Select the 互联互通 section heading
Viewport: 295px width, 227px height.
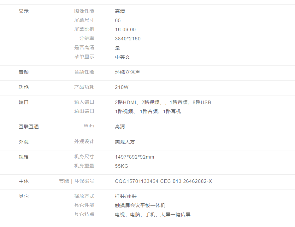29,127
